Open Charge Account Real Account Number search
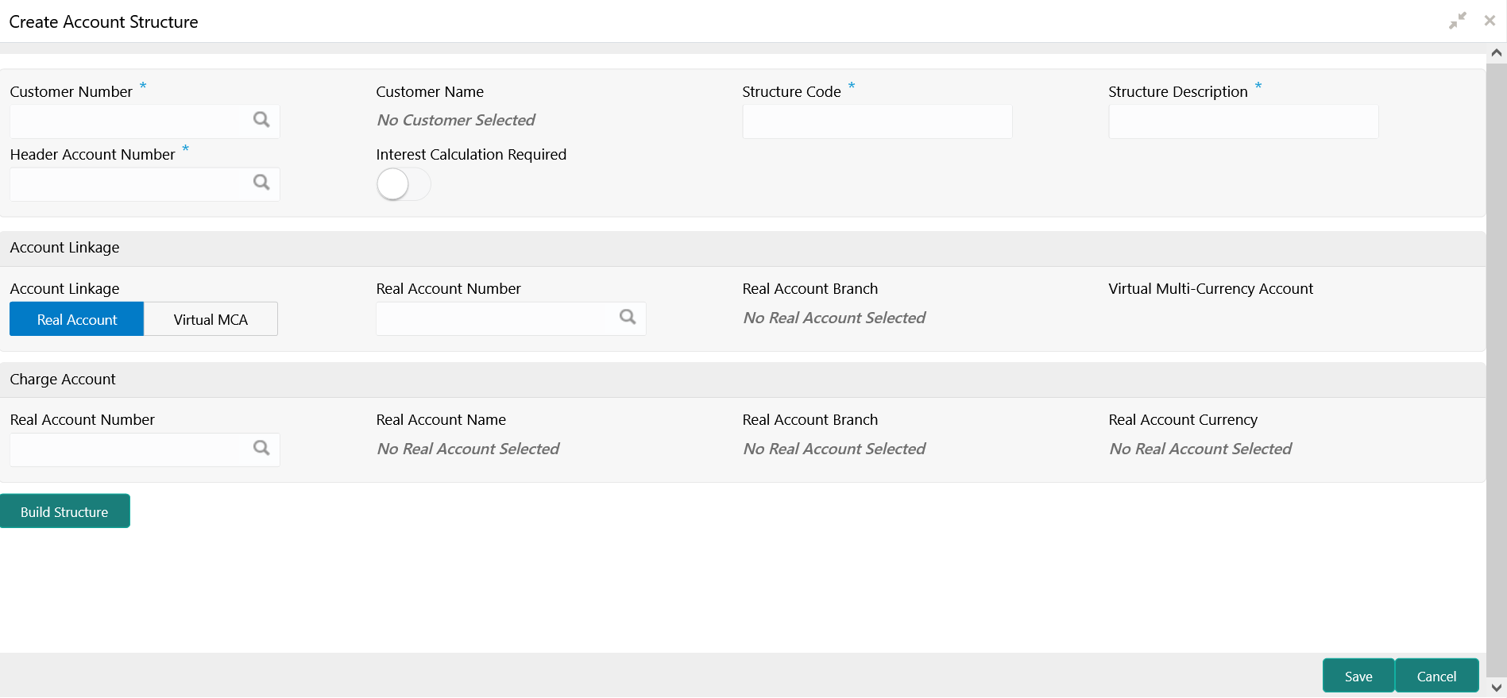 click(261, 448)
